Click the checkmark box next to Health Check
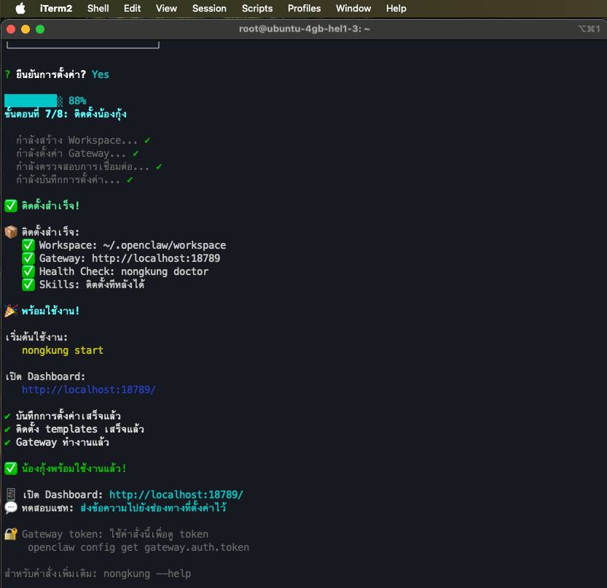 coord(28,271)
